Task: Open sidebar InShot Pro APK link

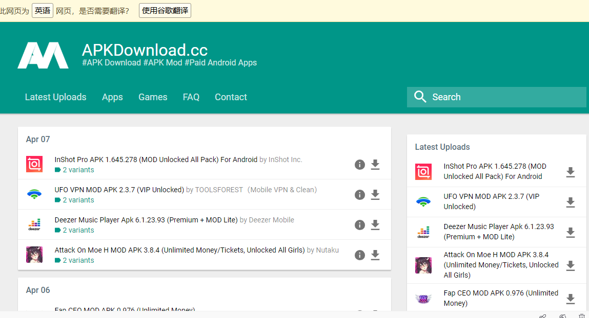Action: [495, 171]
